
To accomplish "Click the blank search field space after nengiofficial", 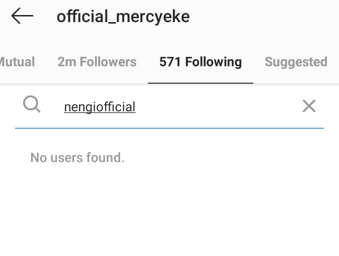I will click(x=212, y=107).
